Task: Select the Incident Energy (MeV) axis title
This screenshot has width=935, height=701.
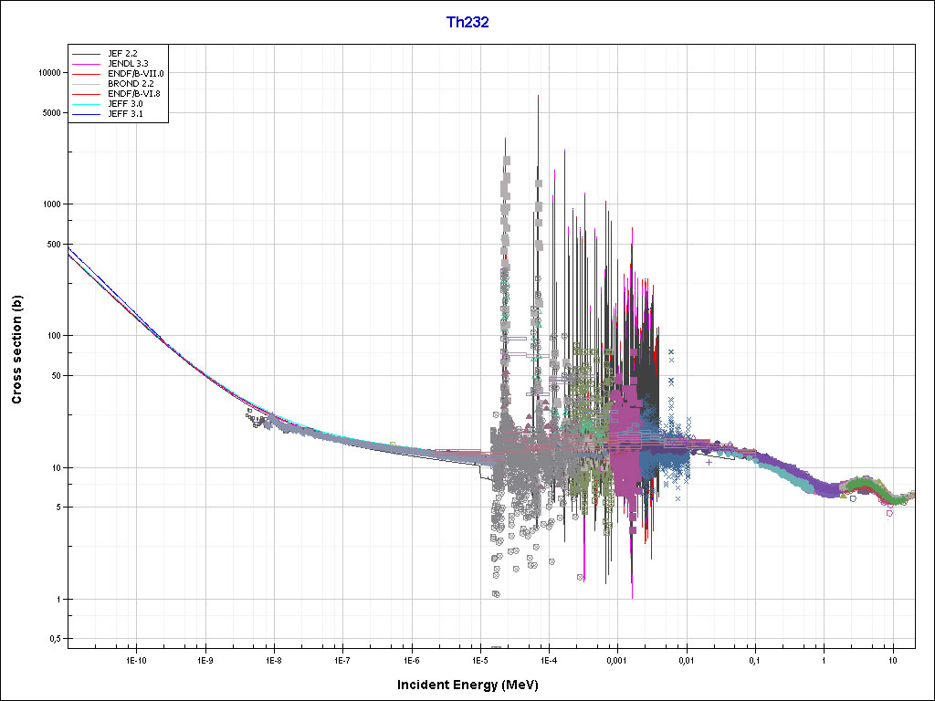Action: 474,685
